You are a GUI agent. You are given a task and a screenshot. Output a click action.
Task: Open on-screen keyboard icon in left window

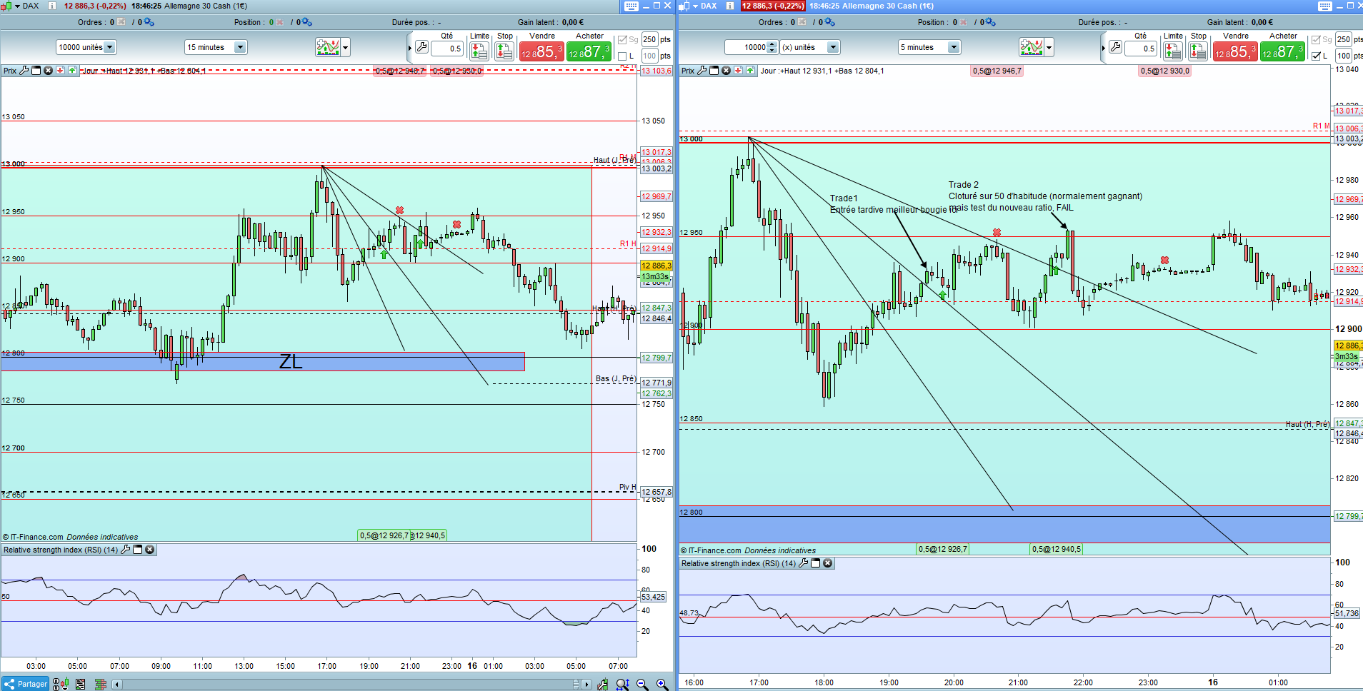pyautogui.click(x=631, y=6)
